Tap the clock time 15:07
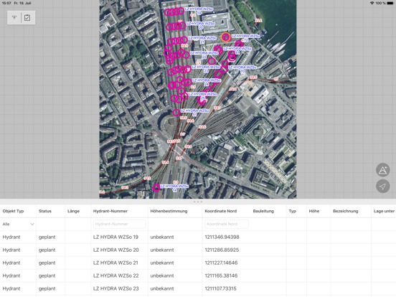This screenshot has height=297, width=396. click(6, 3)
